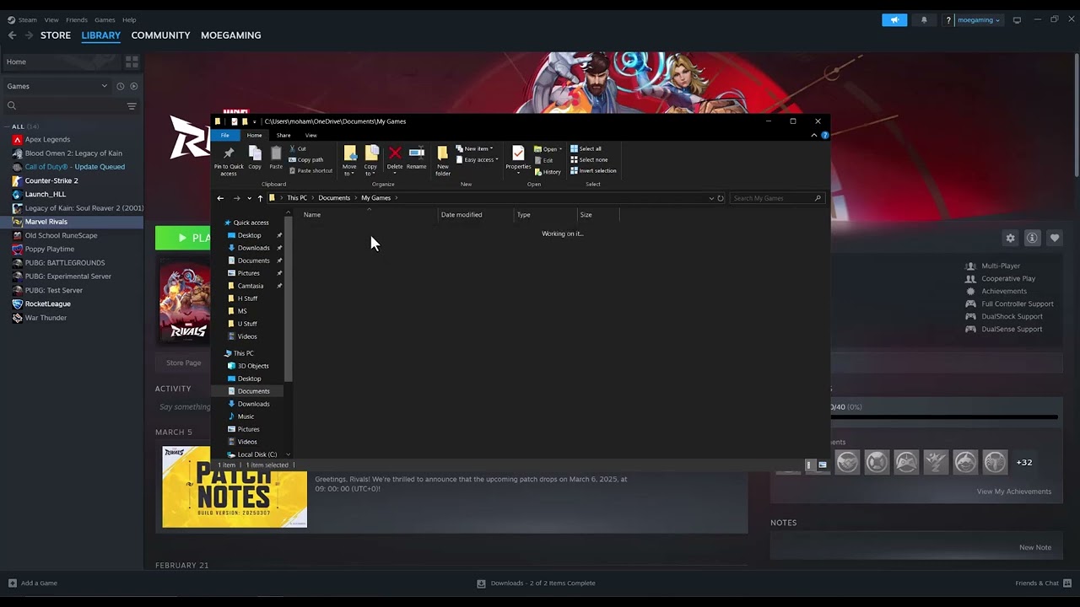Switch Explorer to large thumbnails view
The width and height of the screenshot is (1080, 607).
click(x=823, y=465)
